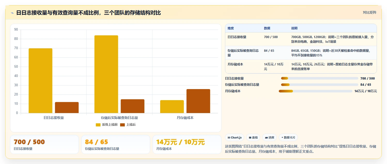Click the brown 上线后 bar for 日日志接收量
The image size is (387, 164).
[x=67, y=108]
